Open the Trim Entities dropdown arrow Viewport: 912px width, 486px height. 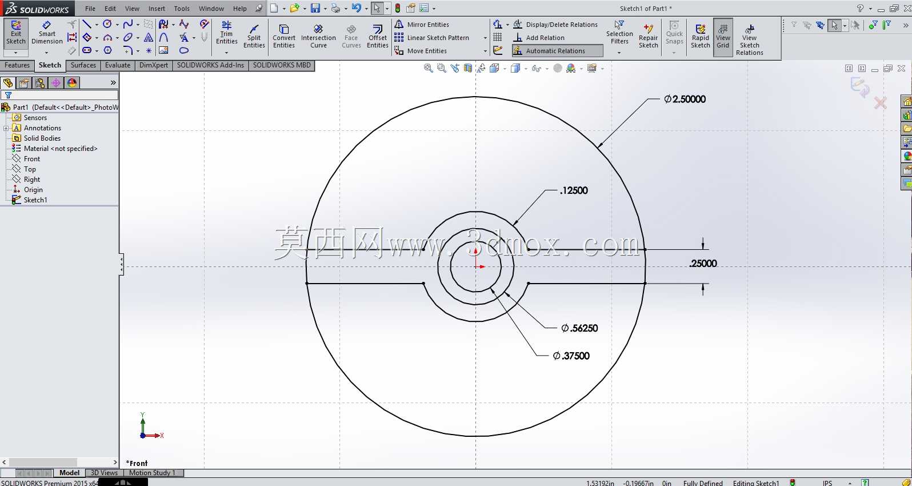click(227, 53)
